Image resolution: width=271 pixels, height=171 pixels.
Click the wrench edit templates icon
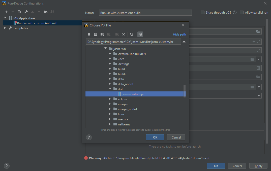point(26,12)
